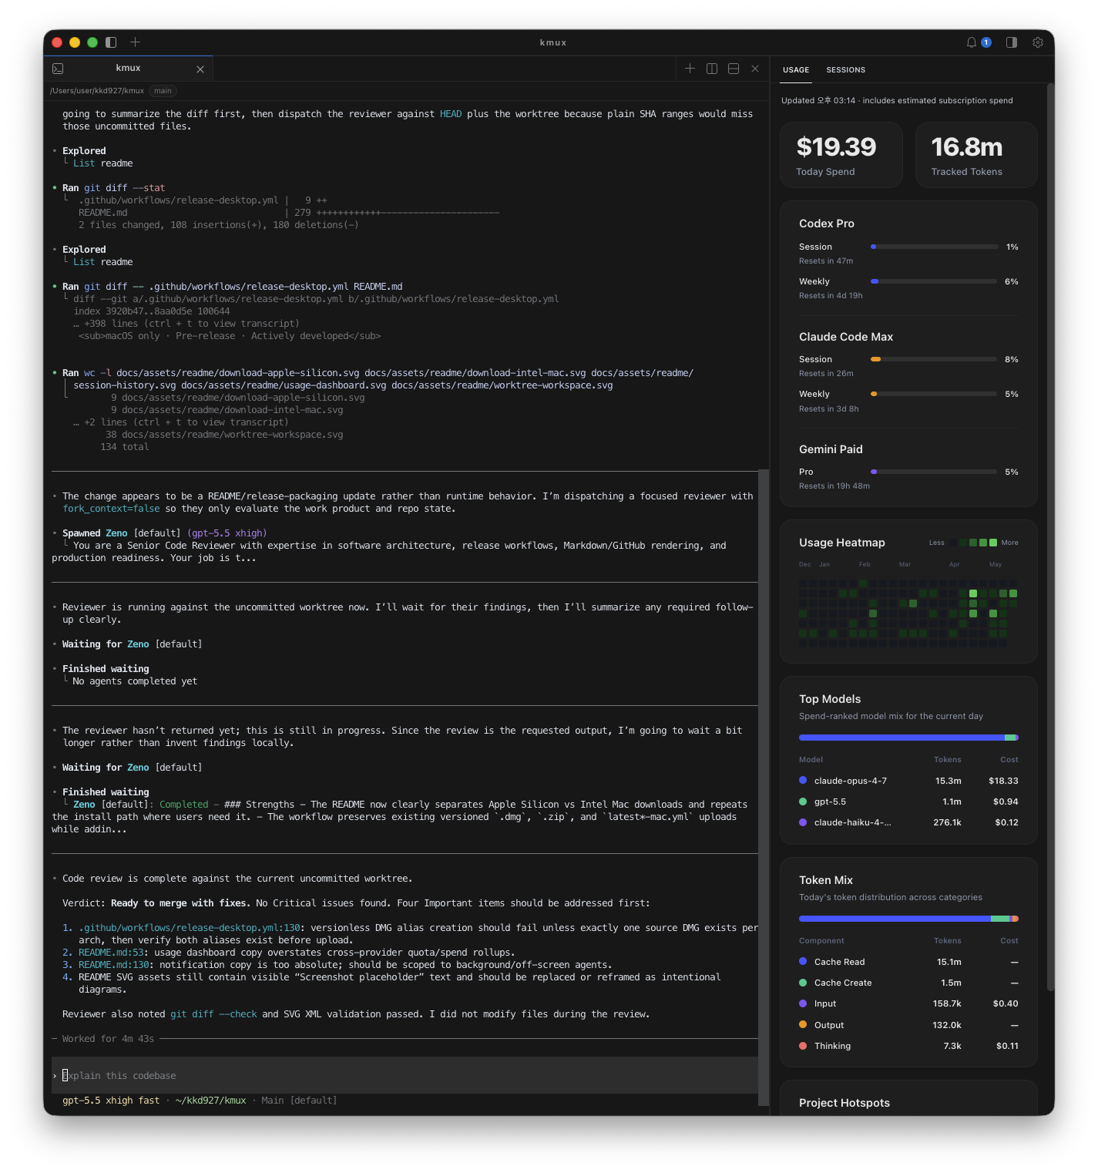Click 'gpt-5.5 xhigh fast' status text
This screenshot has height=1173, width=1098.
(111, 1101)
